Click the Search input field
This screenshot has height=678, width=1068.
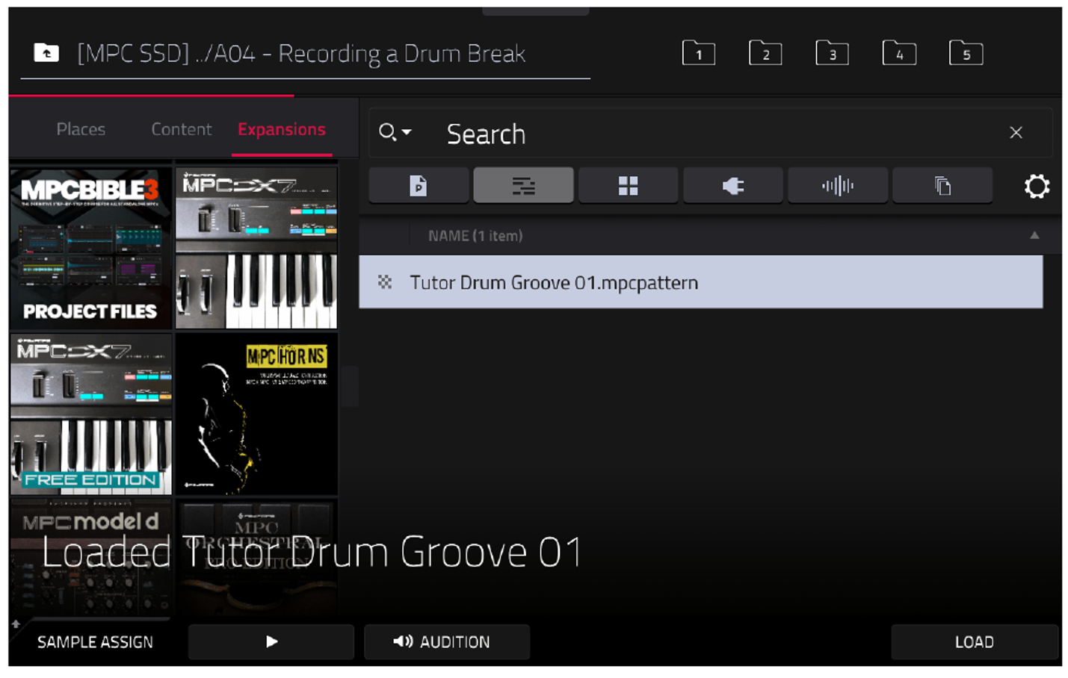[x=710, y=134]
